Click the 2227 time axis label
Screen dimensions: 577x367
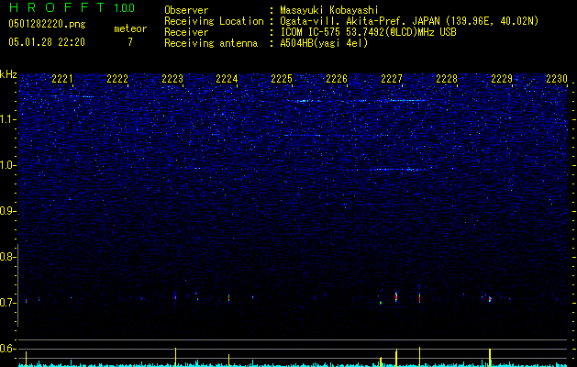tap(392, 79)
